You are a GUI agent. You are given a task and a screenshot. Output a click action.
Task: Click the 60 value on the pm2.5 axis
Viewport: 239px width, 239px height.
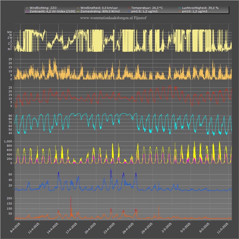pyautogui.click(x=10, y=174)
